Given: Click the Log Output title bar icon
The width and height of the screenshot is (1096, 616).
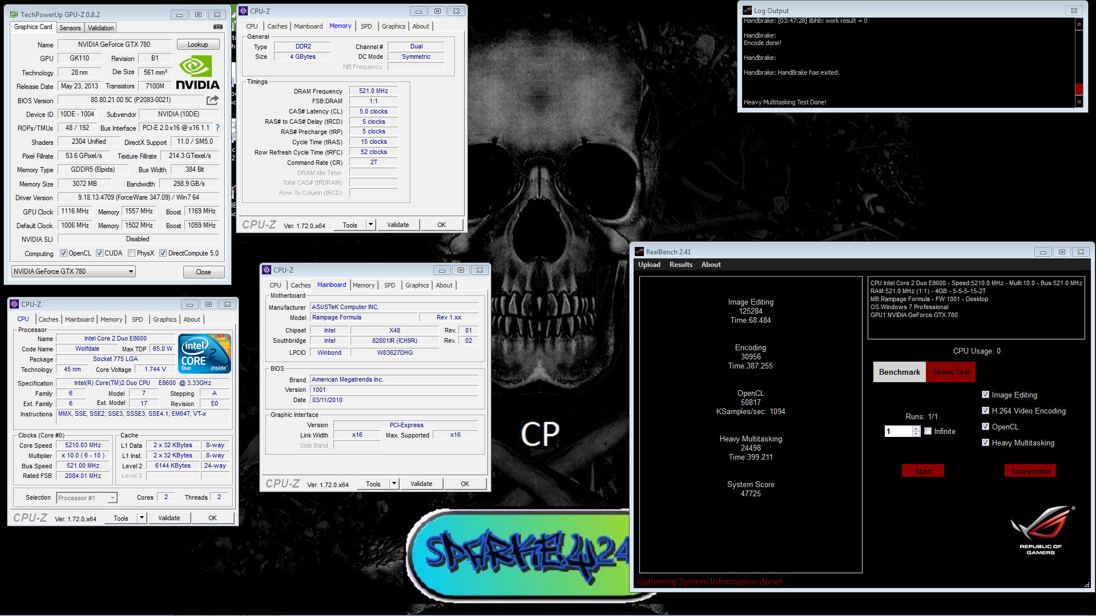Looking at the screenshot, I should 747,10.
